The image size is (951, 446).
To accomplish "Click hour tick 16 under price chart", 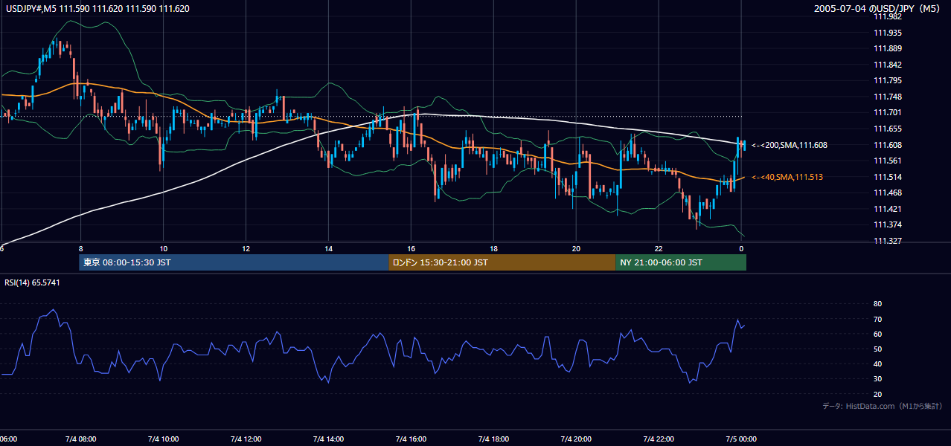I will 411,248.
